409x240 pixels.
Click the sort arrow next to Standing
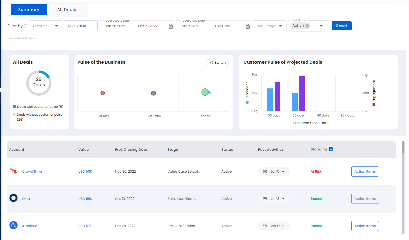coord(331,149)
